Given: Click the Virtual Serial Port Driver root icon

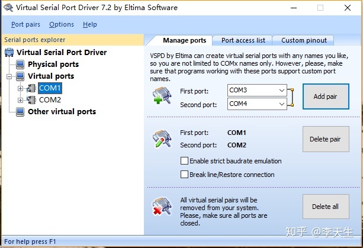Looking at the screenshot, I should coord(9,53).
